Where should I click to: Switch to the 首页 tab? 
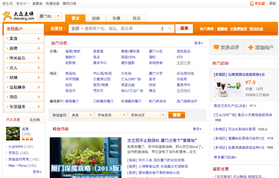click(75, 18)
